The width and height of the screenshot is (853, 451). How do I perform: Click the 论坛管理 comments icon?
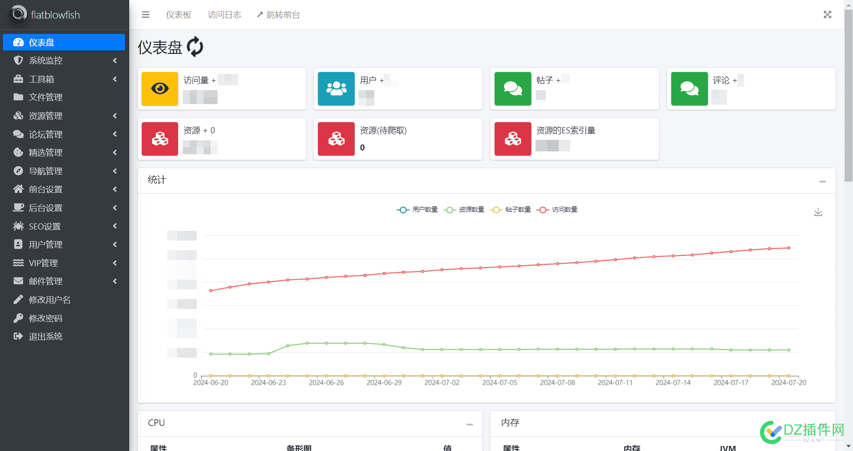(18, 134)
